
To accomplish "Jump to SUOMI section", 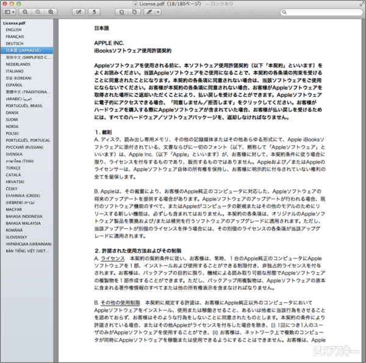I will tap(12, 119).
